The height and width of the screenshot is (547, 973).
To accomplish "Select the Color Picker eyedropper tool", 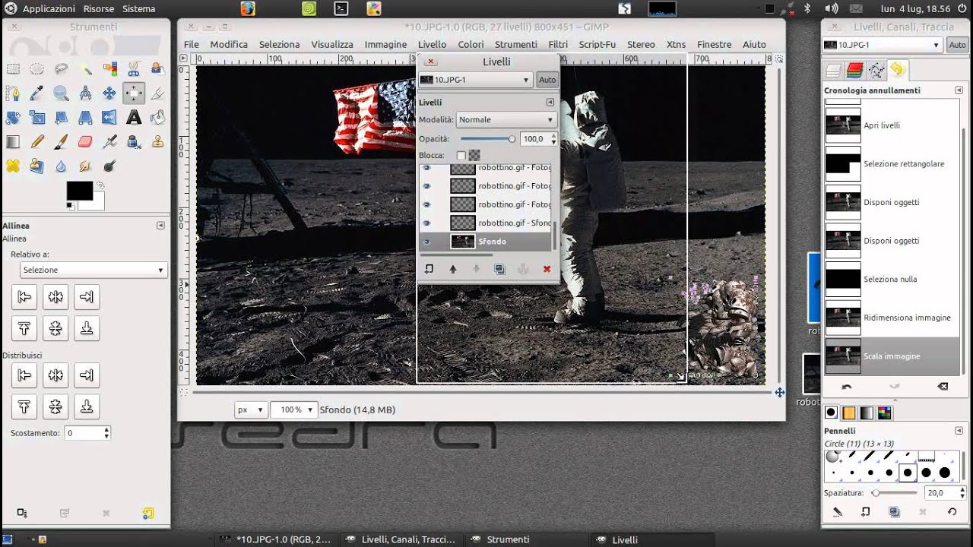I will (x=36, y=93).
